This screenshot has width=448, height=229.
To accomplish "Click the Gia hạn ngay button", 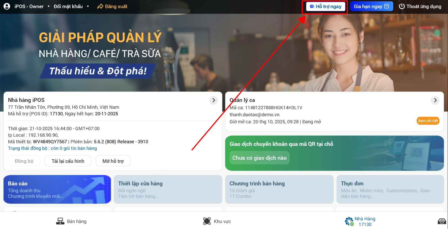I will coord(371,6).
